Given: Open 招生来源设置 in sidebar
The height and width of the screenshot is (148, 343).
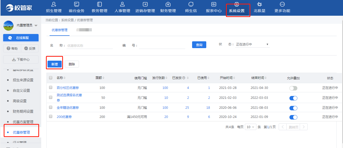Looking at the screenshot, I should tap(23, 80).
